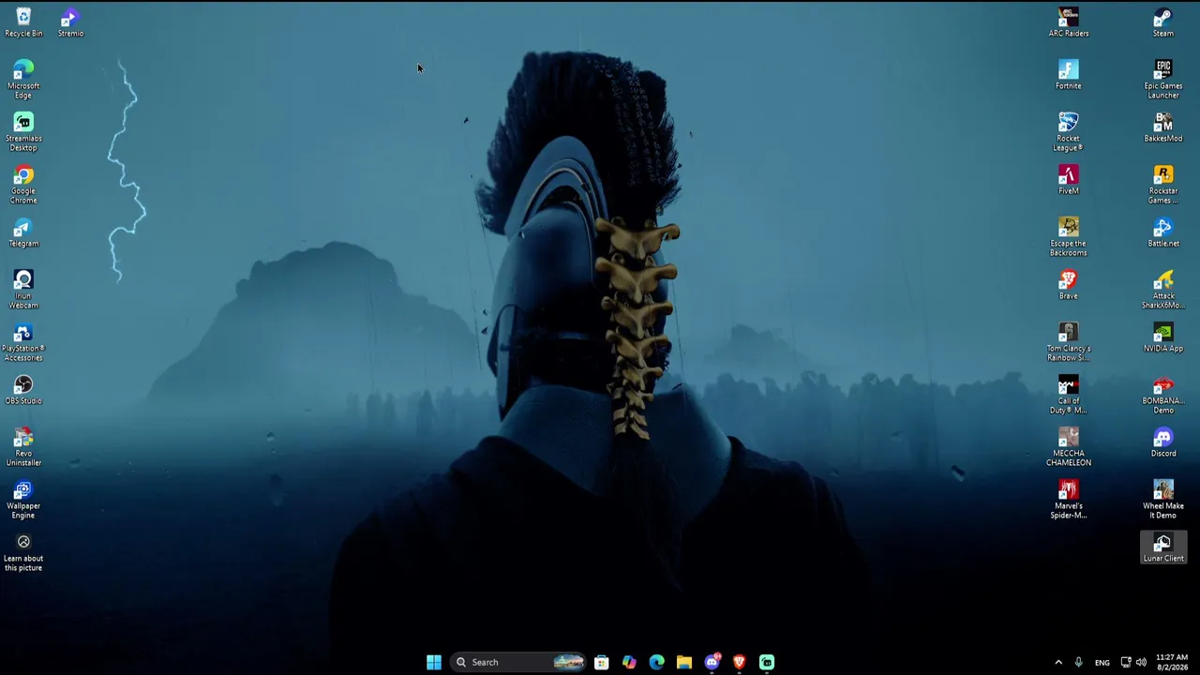Select the ARC Raiders desktop shortcut
The image size is (1200, 675).
(1069, 22)
